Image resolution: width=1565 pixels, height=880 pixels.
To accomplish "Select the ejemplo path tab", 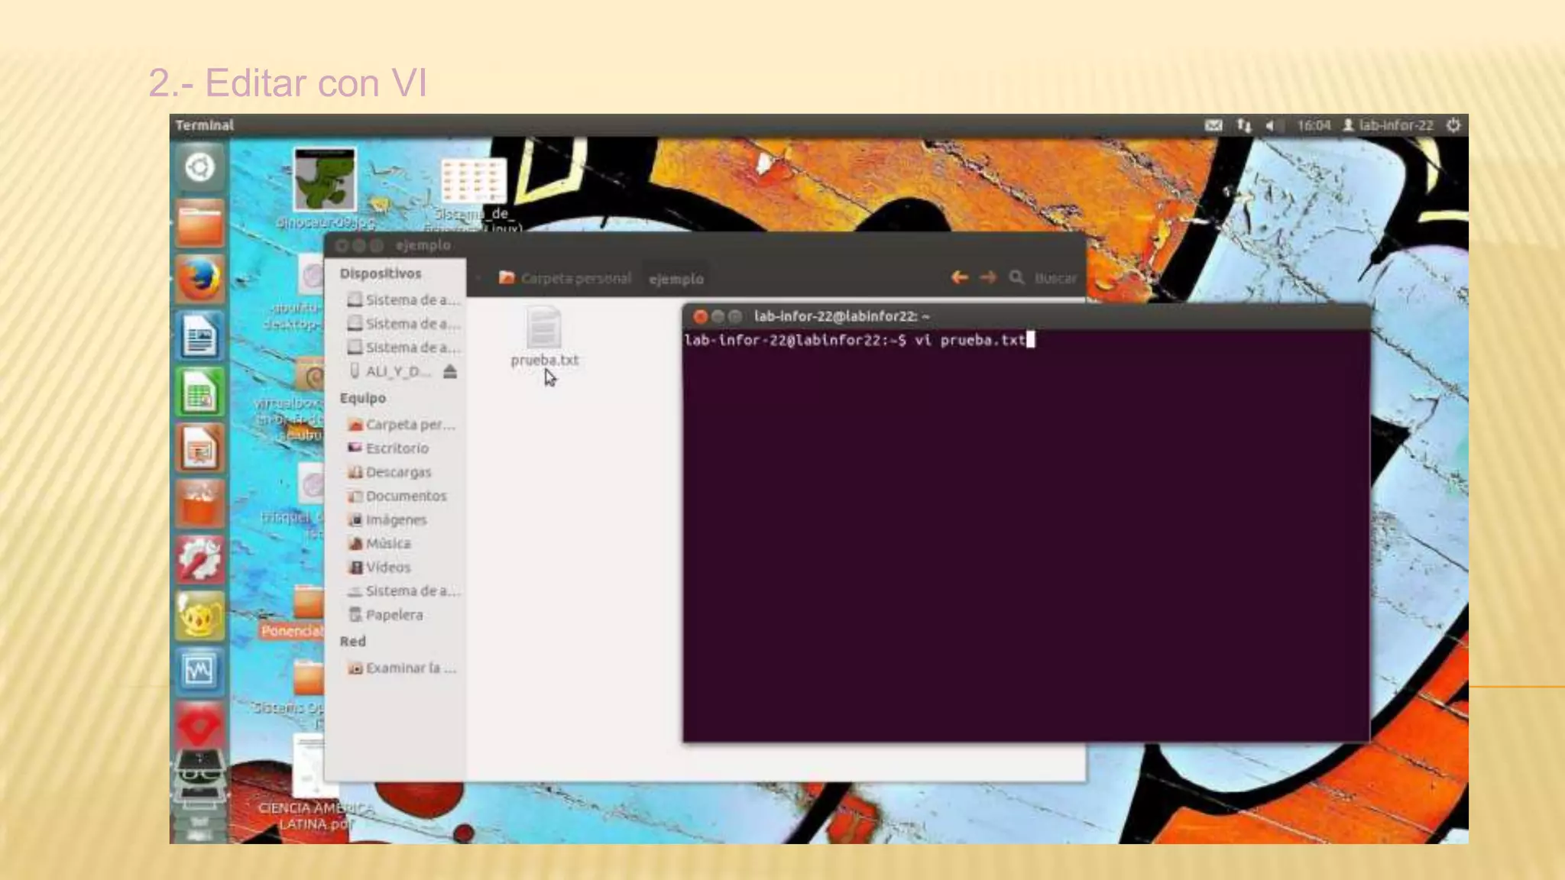I will click(676, 279).
